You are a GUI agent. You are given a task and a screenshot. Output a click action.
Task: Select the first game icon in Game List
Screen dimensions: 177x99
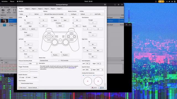(x=4, y=21)
